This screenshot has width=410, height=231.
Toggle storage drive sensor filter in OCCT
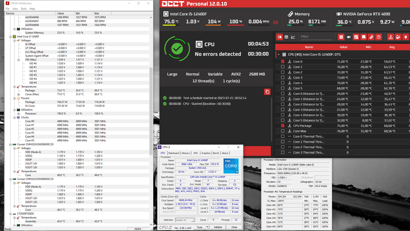(x=364, y=37)
